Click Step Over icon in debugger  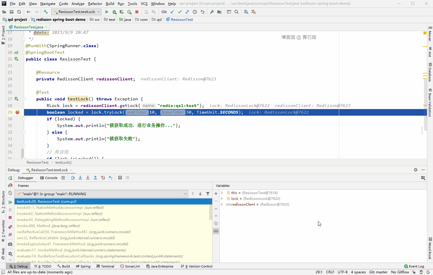coord(73,178)
